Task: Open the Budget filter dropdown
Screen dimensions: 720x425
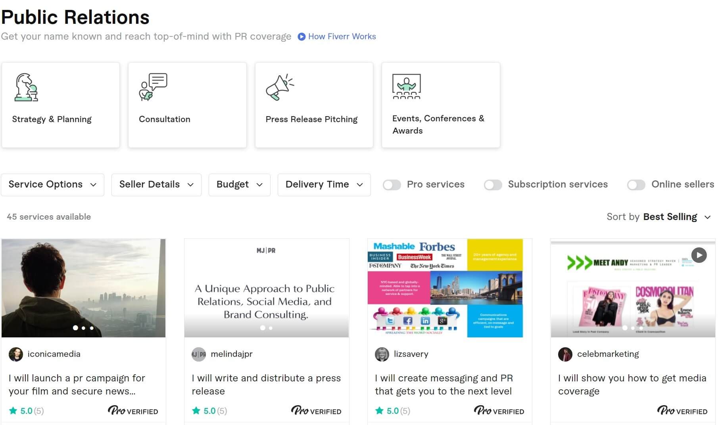Action: (x=239, y=185)
